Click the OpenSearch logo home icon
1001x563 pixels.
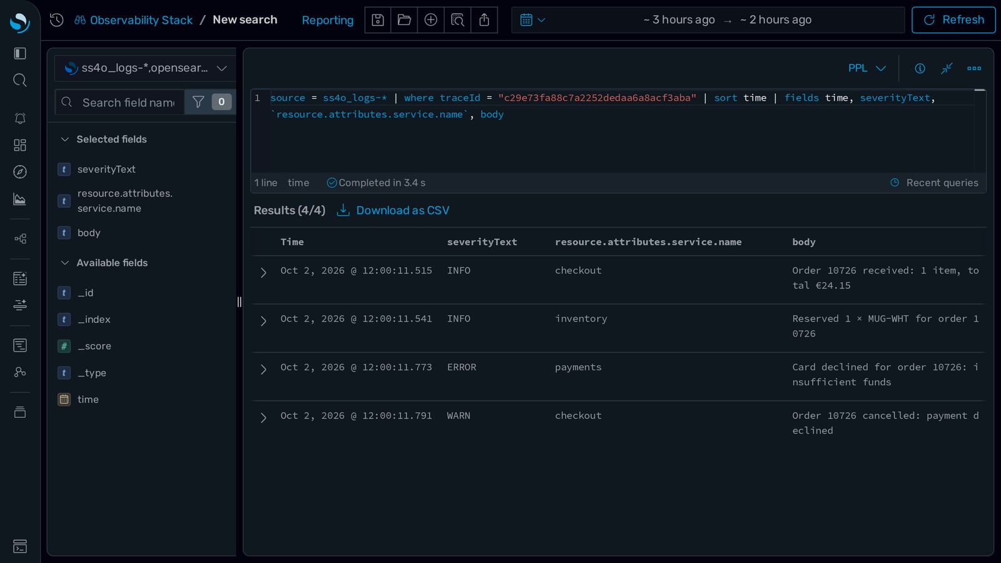pyautogui.click(x=20, y=23)
